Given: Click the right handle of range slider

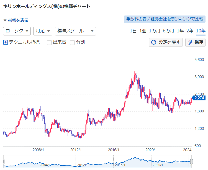Looking at the screenshot, I should click(x=191, y=161).
